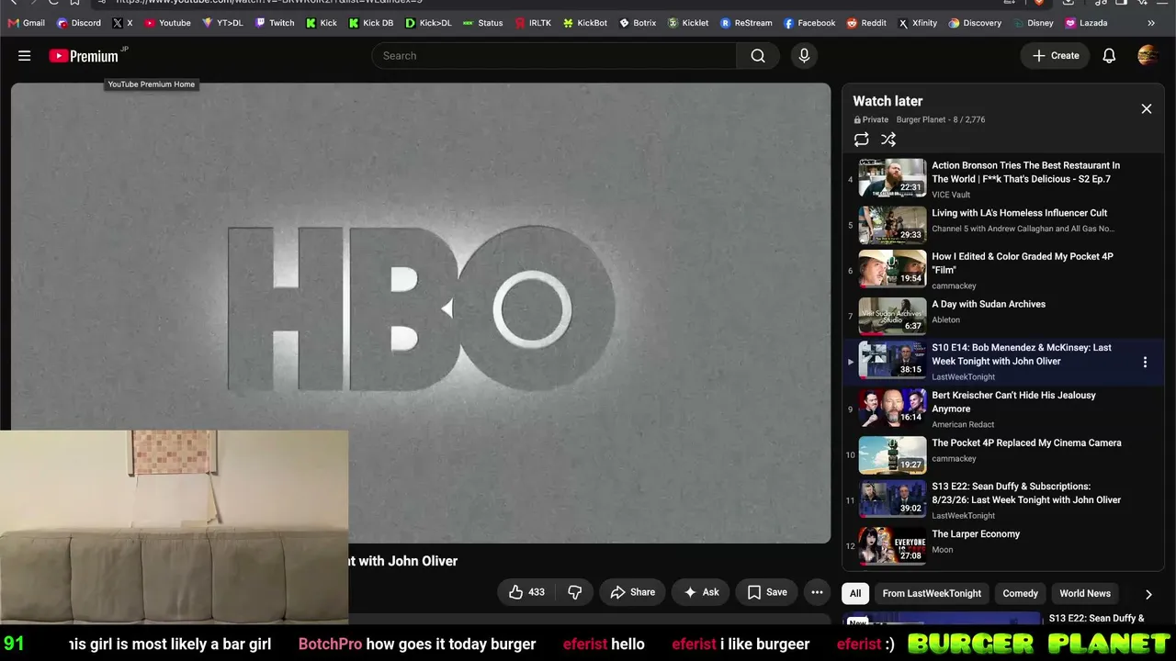Open the Twitch bookmark

(274, 23)
